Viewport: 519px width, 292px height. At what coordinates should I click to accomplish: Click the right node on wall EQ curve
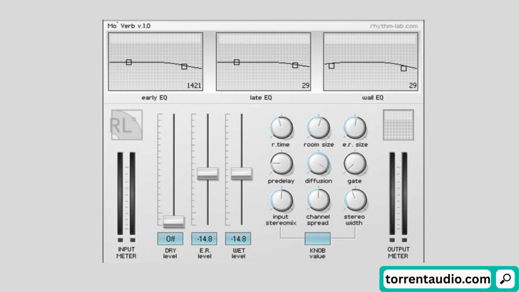(x=403, y=68)
